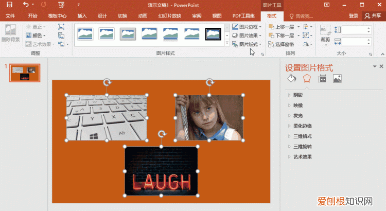Open the Size & Properties icon tab
Screen dimensions: 386x211
tap(322, 79)
